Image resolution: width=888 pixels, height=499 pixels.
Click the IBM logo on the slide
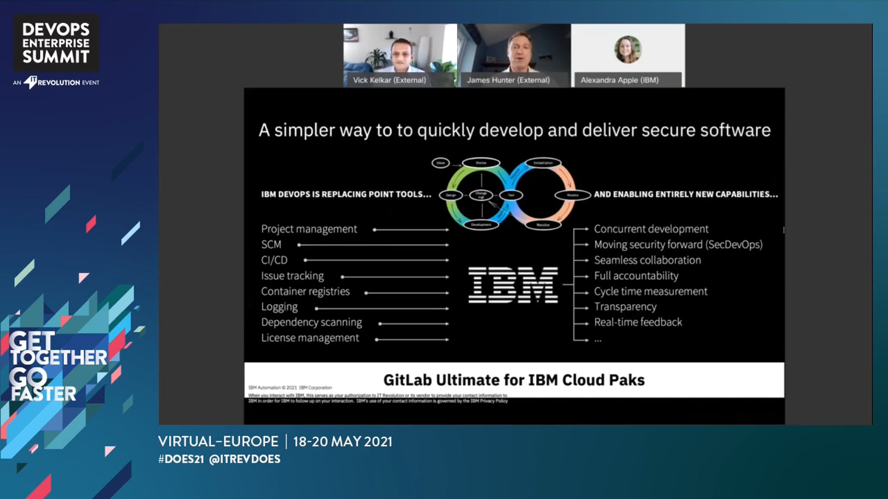coord(513,285)
